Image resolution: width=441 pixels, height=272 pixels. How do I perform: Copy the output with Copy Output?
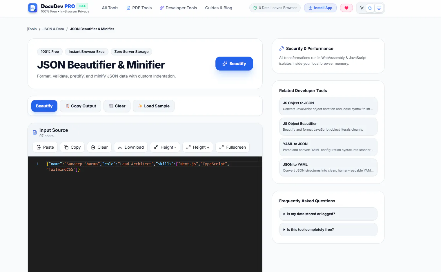click(81, 106)
